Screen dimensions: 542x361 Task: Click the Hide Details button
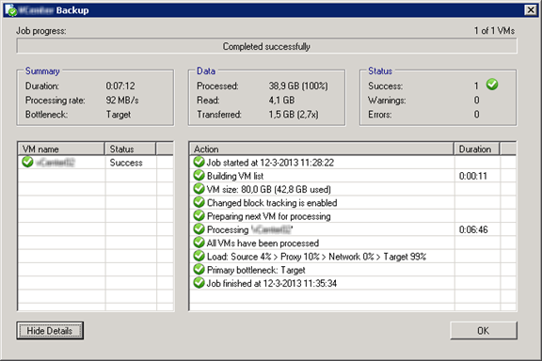(50, 331)
